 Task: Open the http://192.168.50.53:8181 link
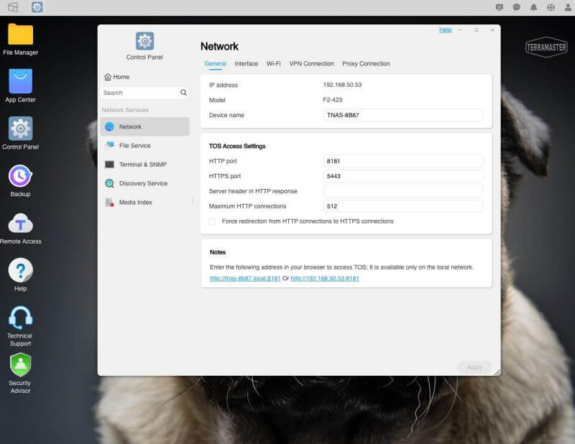click(325, 278)
